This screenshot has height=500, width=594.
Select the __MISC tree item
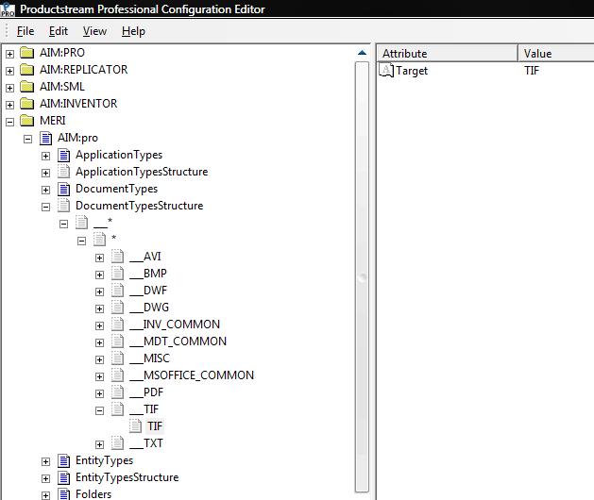click(x=149, y=358)
